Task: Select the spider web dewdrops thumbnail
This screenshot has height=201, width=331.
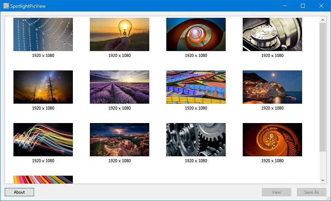Action: coord(43,34)
